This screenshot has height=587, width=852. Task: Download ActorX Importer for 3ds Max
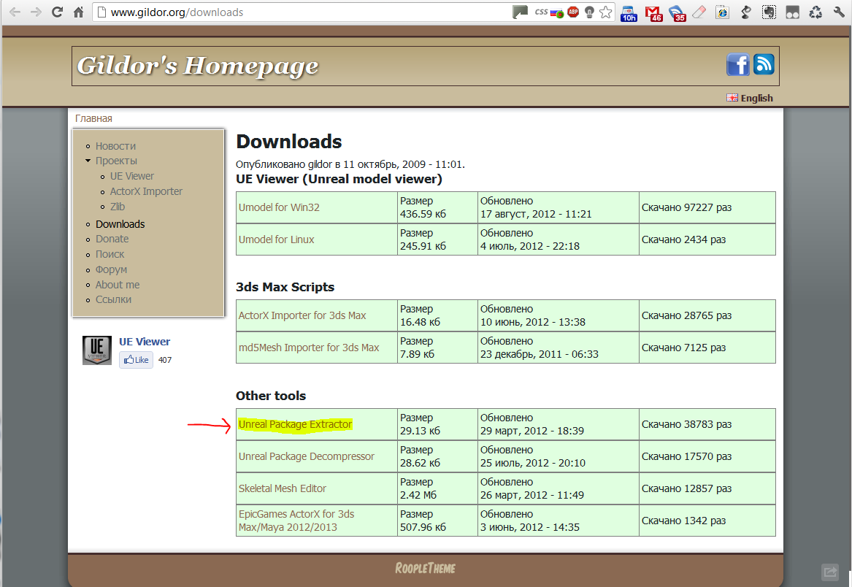click(x=302, y=315)
